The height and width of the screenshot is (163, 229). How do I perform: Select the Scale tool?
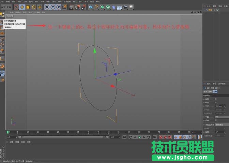coord(28,7)
